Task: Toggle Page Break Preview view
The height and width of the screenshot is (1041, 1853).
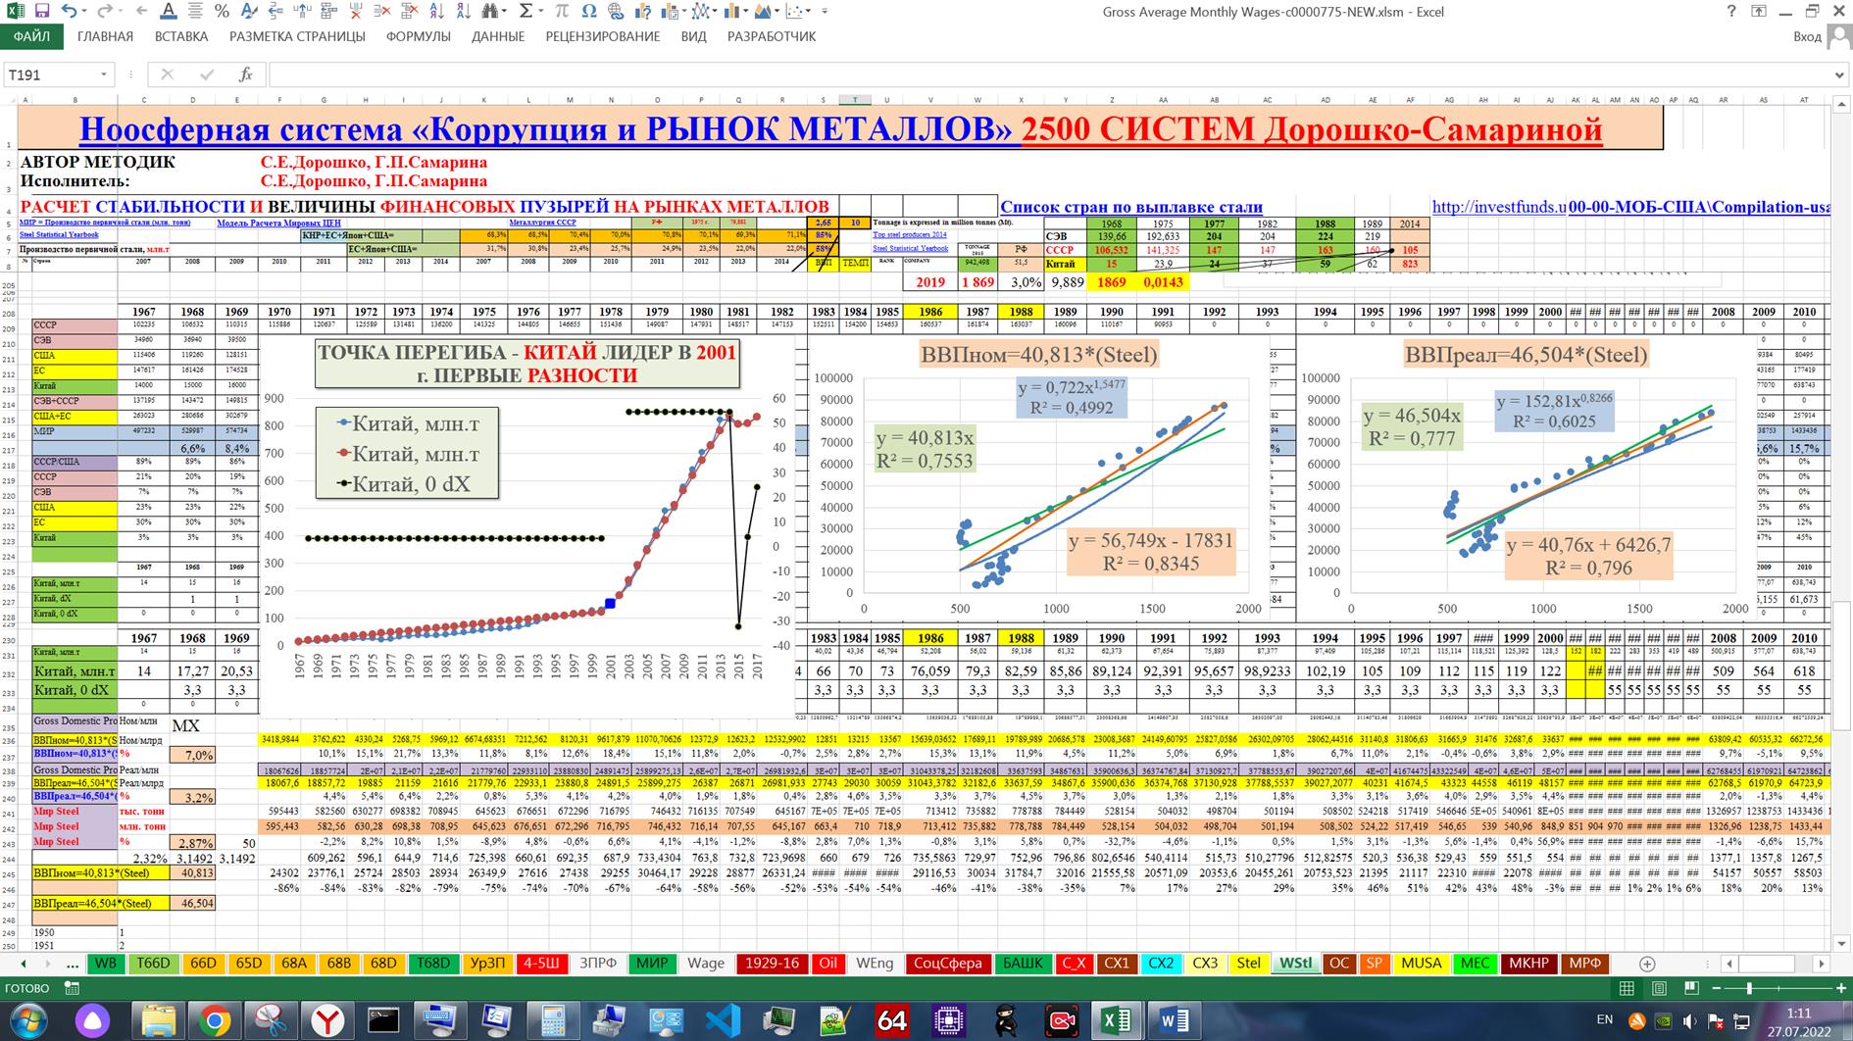Action: [x=1691, y=988]
